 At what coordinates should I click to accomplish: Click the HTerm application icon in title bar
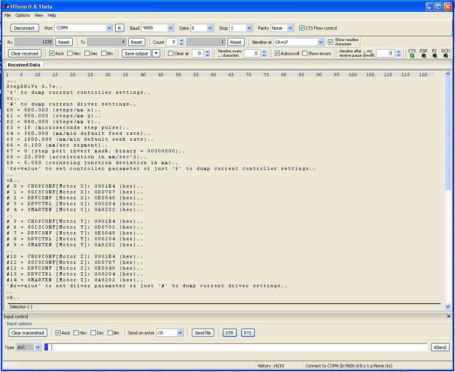[6, 6]
